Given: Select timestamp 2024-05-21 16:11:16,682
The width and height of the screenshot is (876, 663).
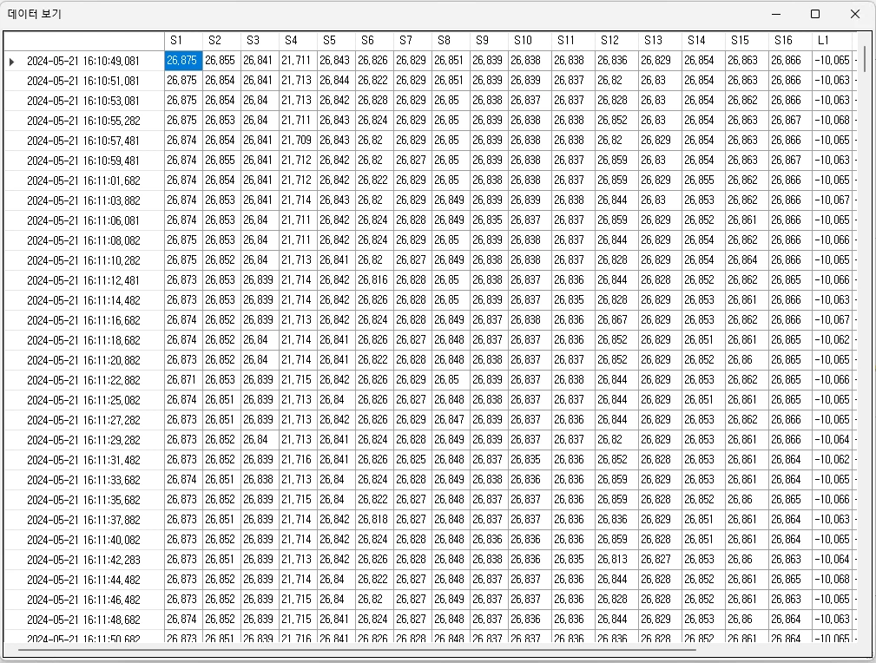Looking at the screenshot, I should (83, 320).
